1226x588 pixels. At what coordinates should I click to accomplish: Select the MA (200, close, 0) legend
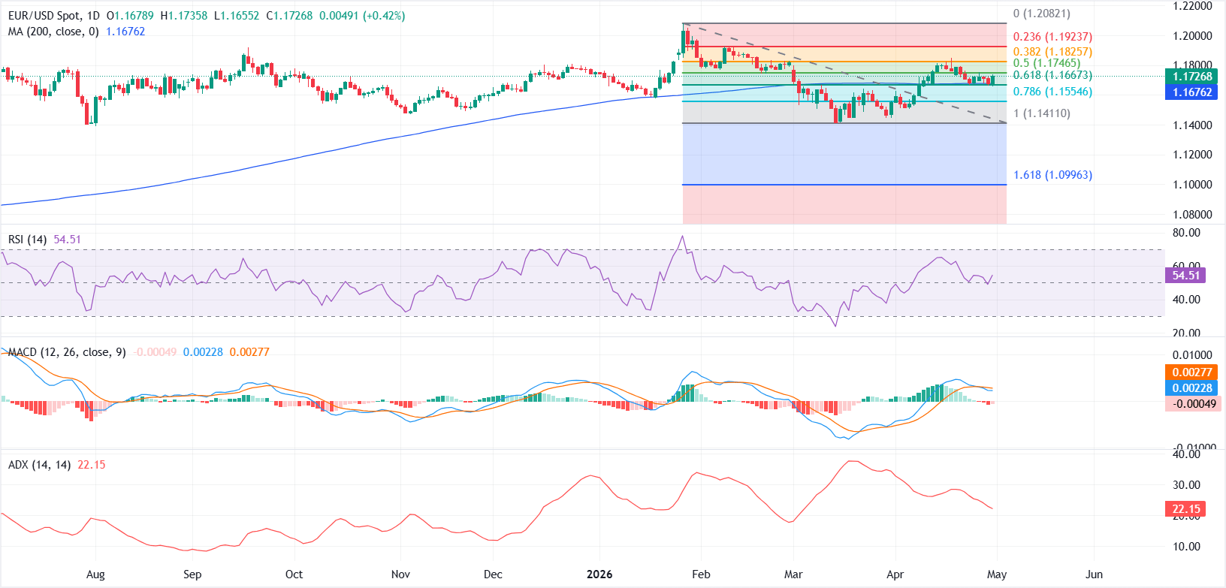[x=53, y=32]
